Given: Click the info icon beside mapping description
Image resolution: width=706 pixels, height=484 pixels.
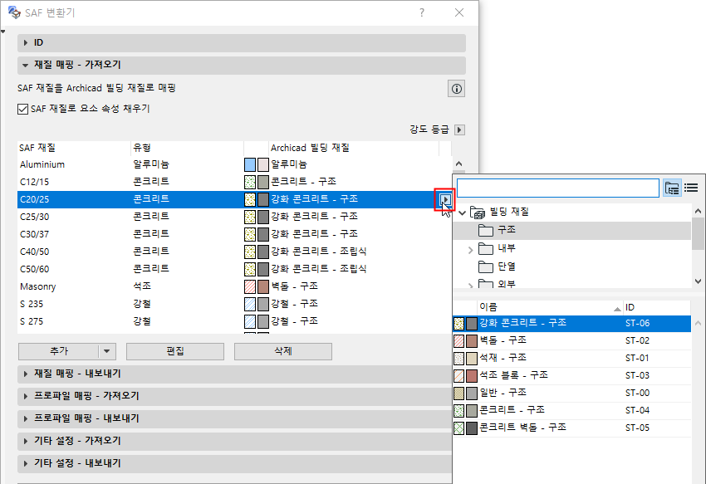Looking at the screenshot, I should point(456,89).
